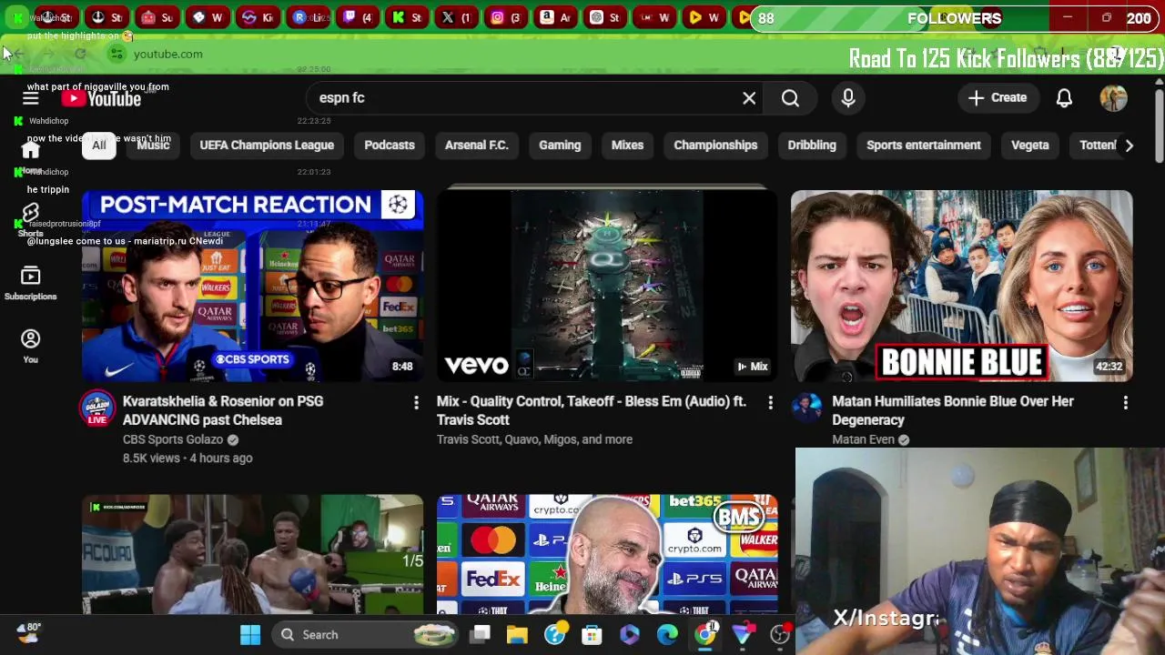Switch to the Instagram browser tab
1165x655 pixels.
[x=506, y=17]
